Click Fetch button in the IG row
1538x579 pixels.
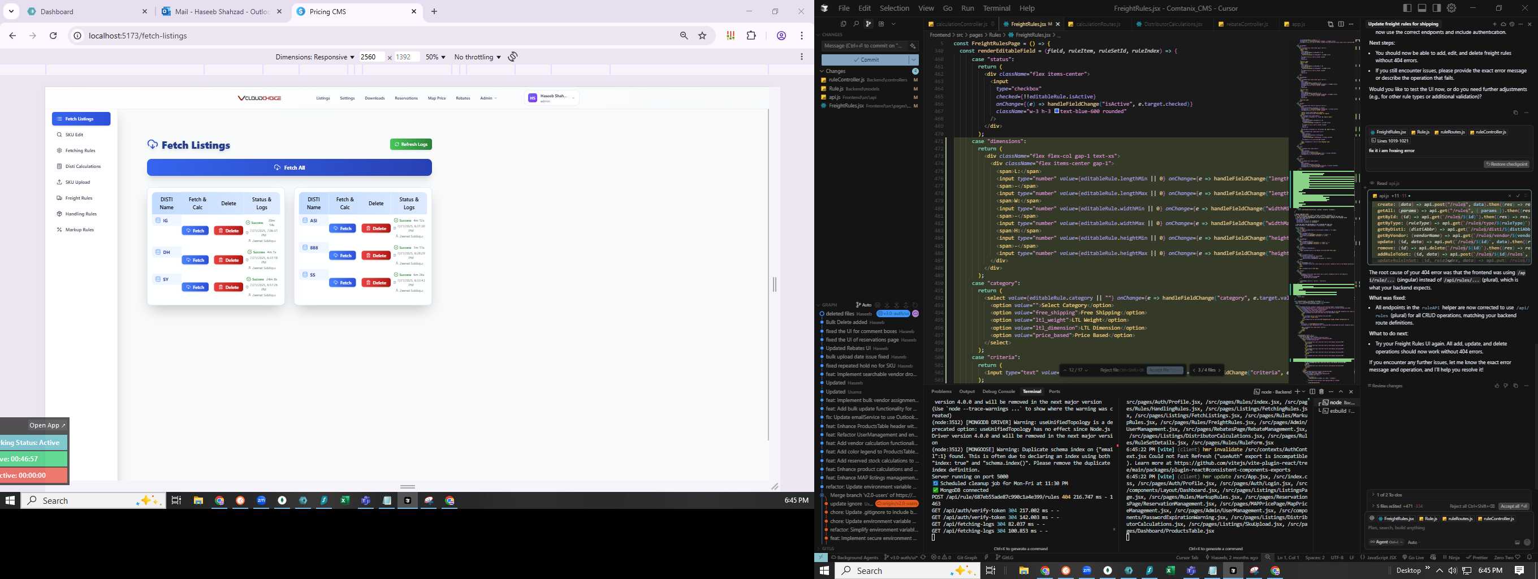tap(195, 230)
